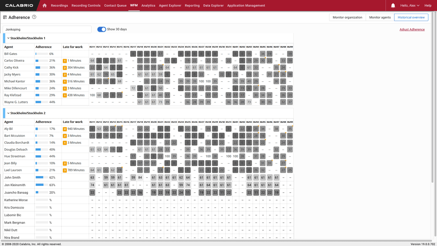Collapse the Stockholm/Stockholm 1 group

(x=8, y=38)
